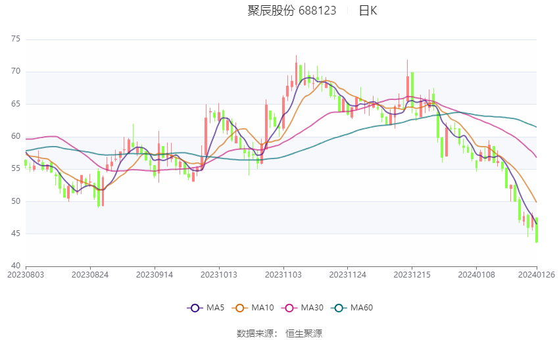
Task: Toggle the MA10 legend marker
Action: point(240,308)
